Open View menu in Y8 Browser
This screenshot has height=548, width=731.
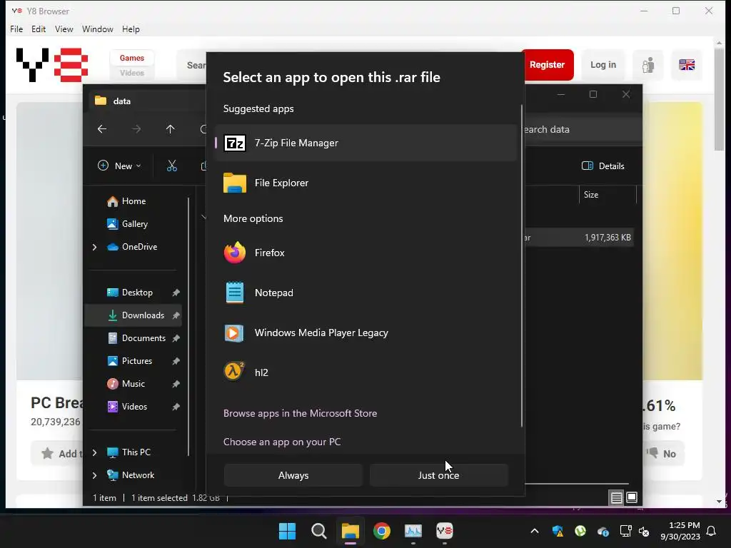[64, 29]
